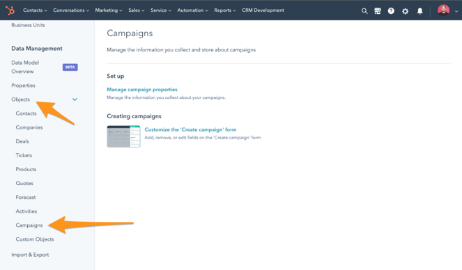Select Quotes under Objects
Viewport: 462px width, 270px height.
[24, 183]
